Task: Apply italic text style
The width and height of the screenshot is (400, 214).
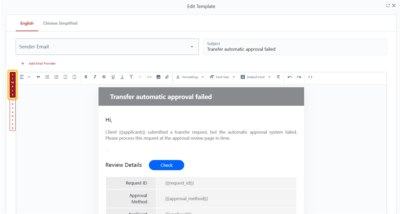Action: pyautogui.click(x=95, y=77)
